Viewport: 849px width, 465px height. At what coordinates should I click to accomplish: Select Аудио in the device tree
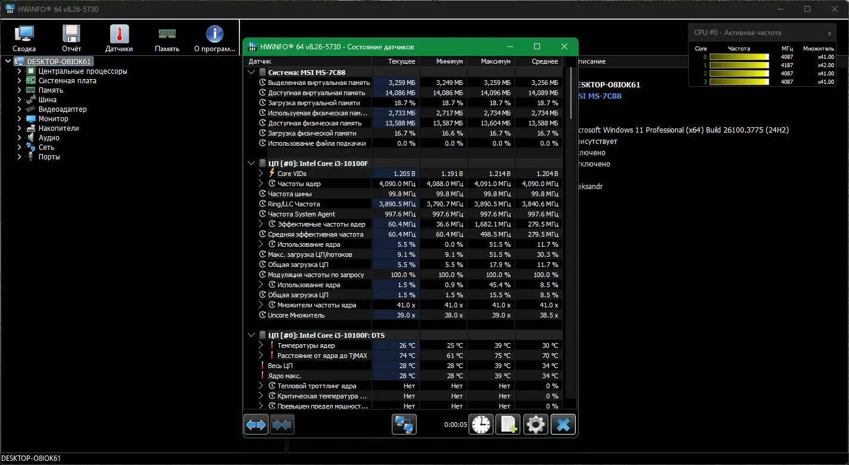point(49,138)
